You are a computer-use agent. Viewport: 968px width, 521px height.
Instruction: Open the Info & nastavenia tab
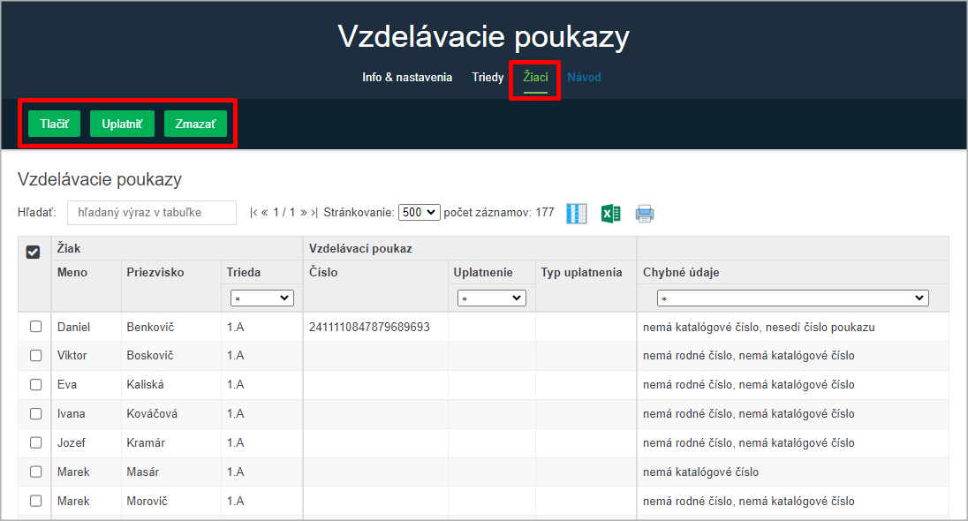coord(407,78)
